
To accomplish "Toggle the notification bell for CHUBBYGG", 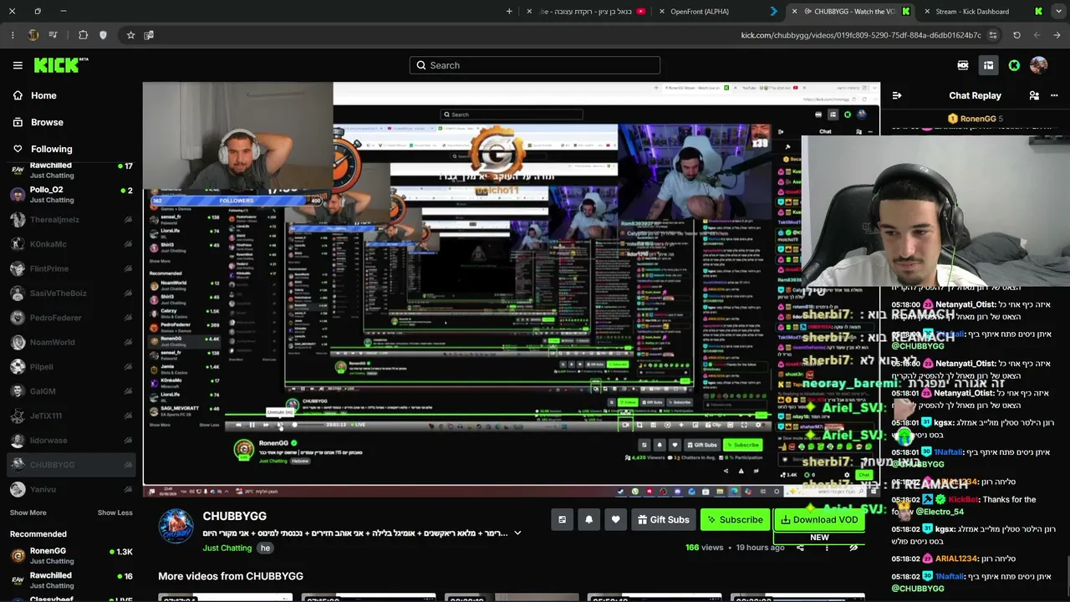I will tap(588, 519).
